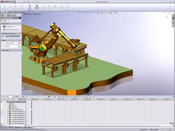175x131 pixels.
Task: Open the PropertyManager tab icon
Action: [x=5, y=15]
